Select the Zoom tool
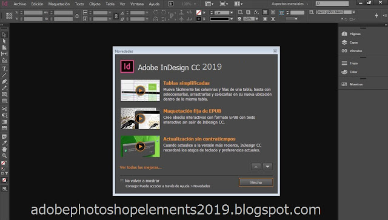Screen dimensions: 388x220 4,156
